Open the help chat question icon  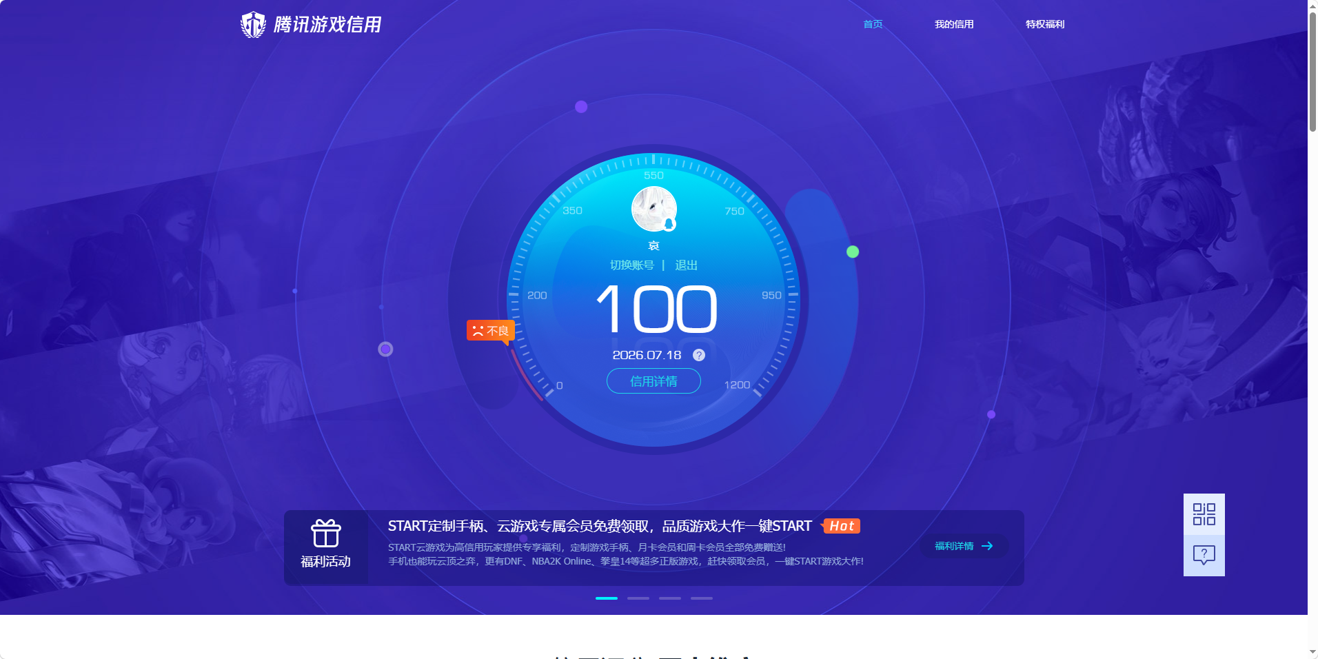coord(1204,556)
